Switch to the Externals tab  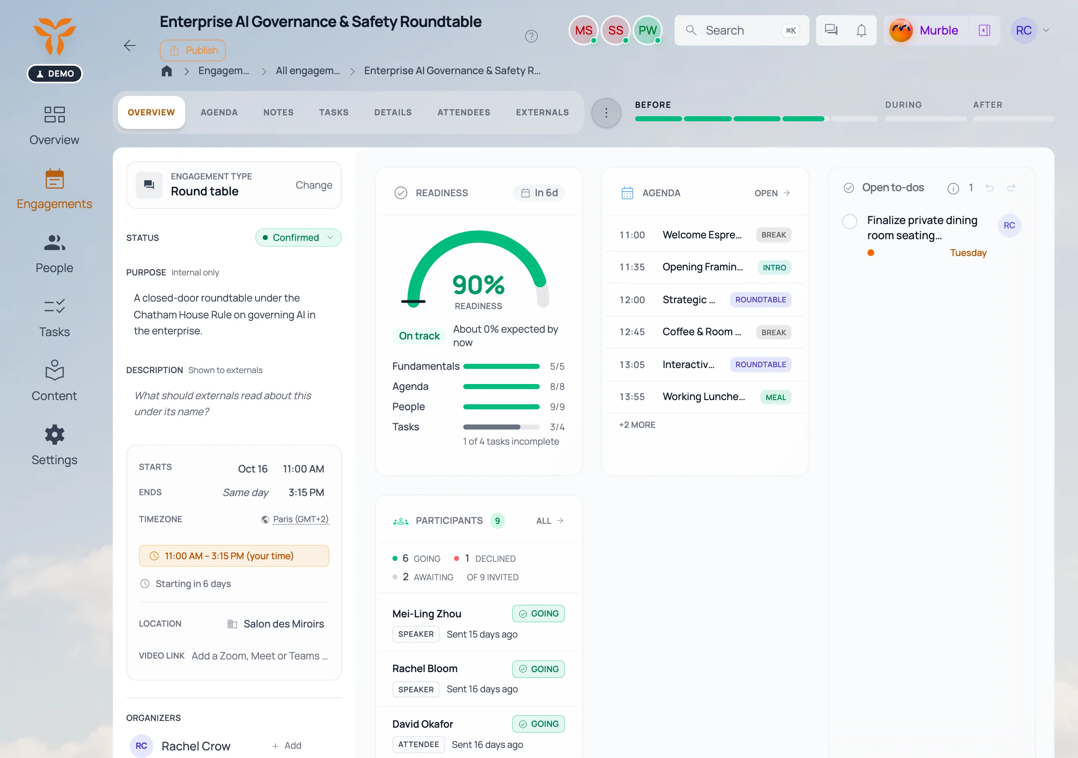click(542, 113)
